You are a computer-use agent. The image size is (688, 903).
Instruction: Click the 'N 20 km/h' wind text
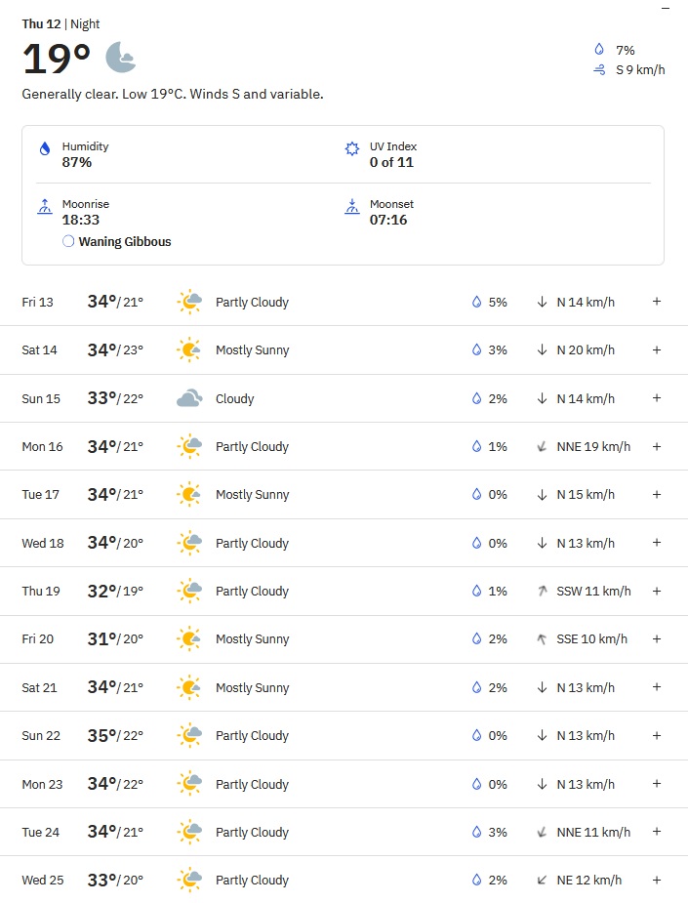click(x=586, y=350)
